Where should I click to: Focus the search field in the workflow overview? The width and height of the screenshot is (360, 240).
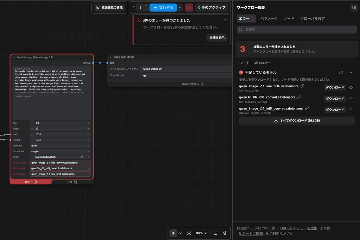pos(297,30)
